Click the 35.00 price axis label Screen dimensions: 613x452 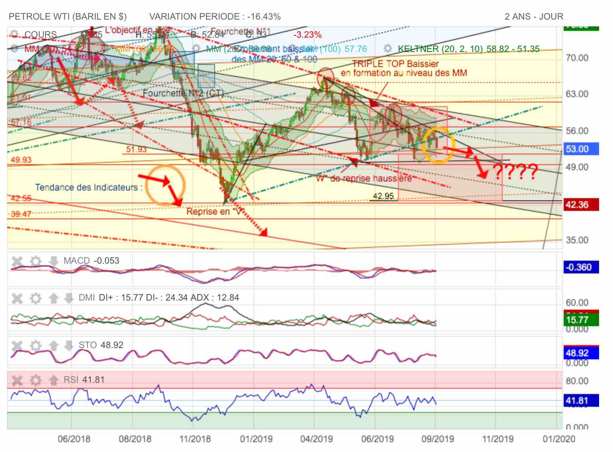point(577,240)
